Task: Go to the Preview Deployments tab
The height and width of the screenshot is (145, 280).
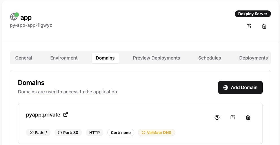Action: (x=157, y=58)
